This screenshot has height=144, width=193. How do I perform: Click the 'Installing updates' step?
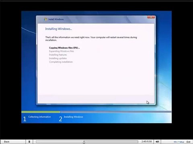(x=58, y=58)
